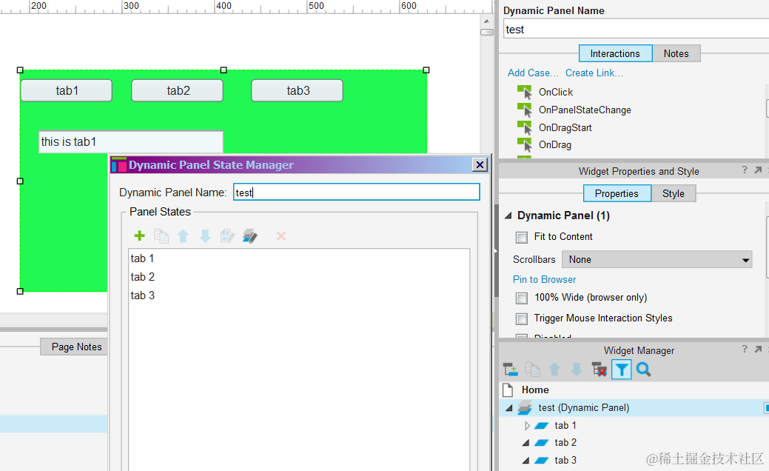
Task: Click 'this is tab1' text field on canvas
Action: coord(131,141)
